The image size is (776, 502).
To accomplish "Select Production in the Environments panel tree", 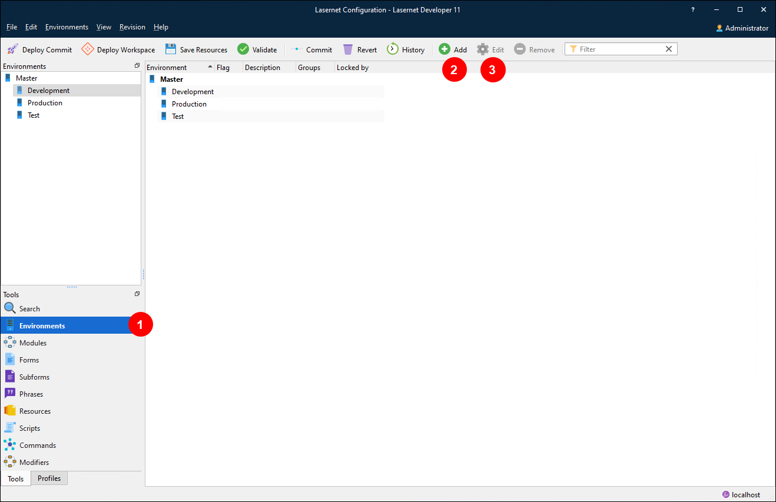I will [45, 103].
